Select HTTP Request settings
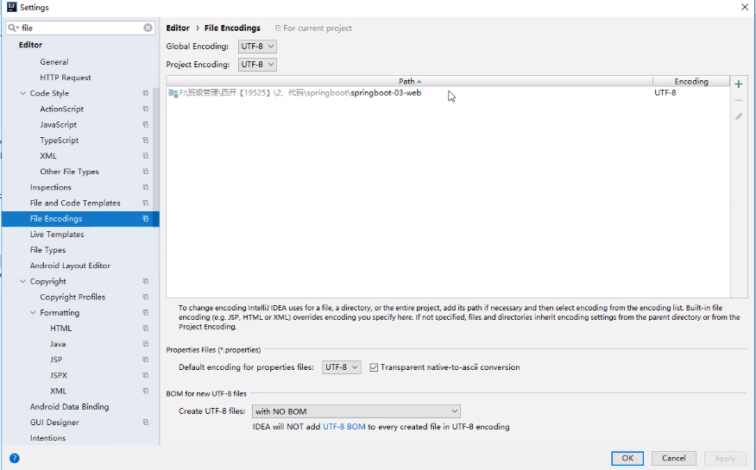Screen dimensions: 756x470 66,78
